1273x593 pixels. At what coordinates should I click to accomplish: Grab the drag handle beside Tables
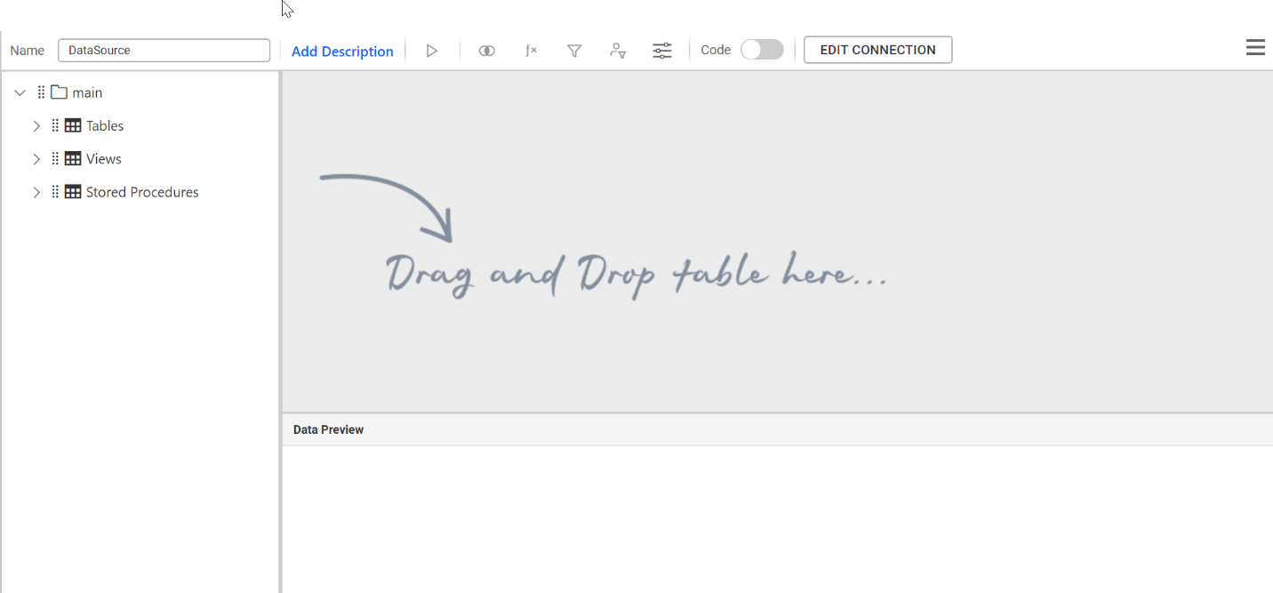pyautogui.click(x=55, y=126)
